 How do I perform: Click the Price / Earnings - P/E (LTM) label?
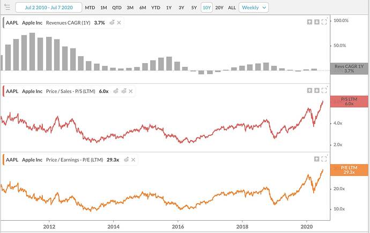75,160
